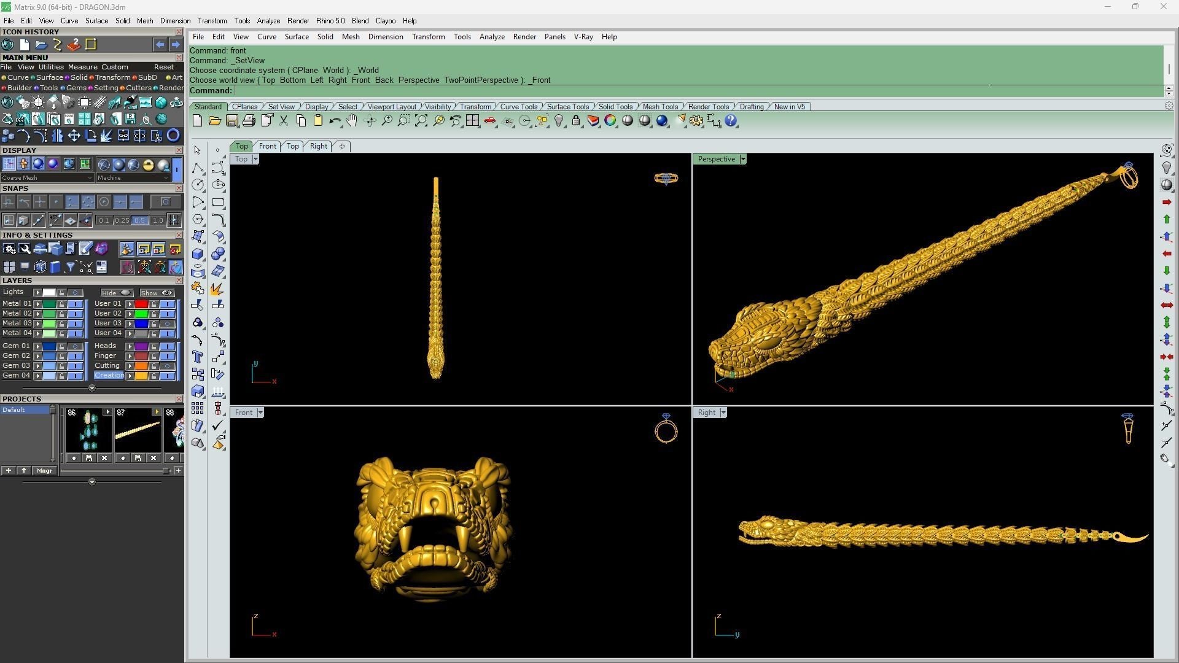Click the Show layers button
The image size is (1179, 663).
pos(157,293)
